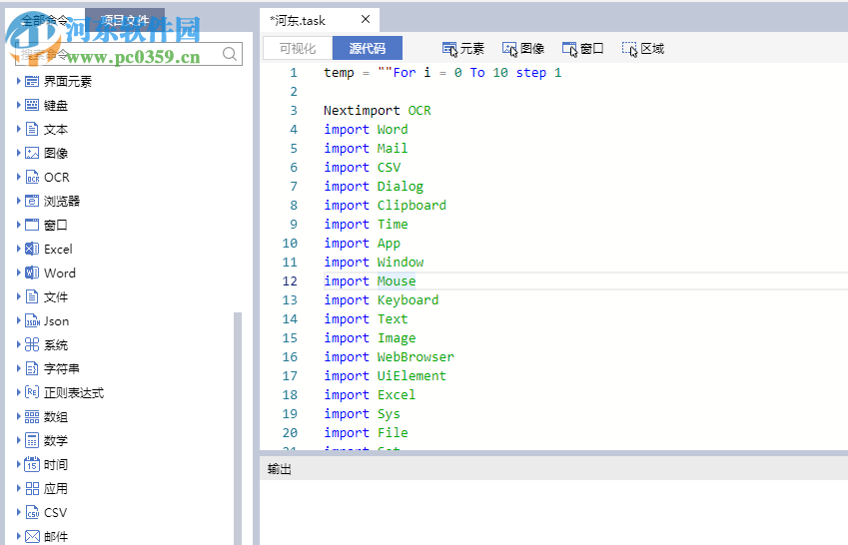Close the 河东.task tab
The width and height of the screenshot is (848, 545).
point(366,20)
